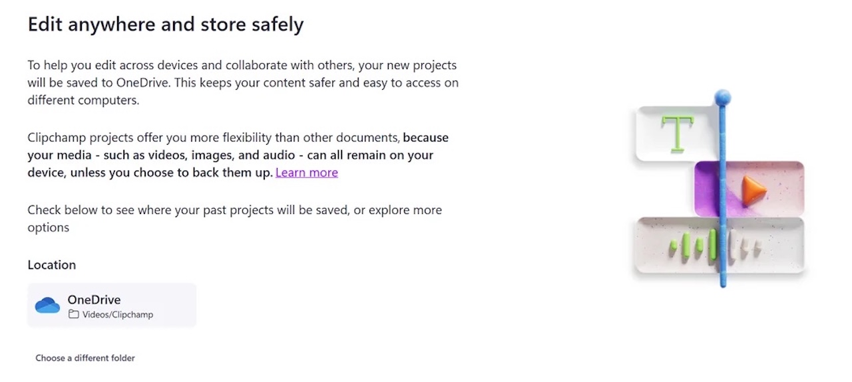
Task: Click paragraph starting "To help you edit across devices"
Action: click(242, 83)
